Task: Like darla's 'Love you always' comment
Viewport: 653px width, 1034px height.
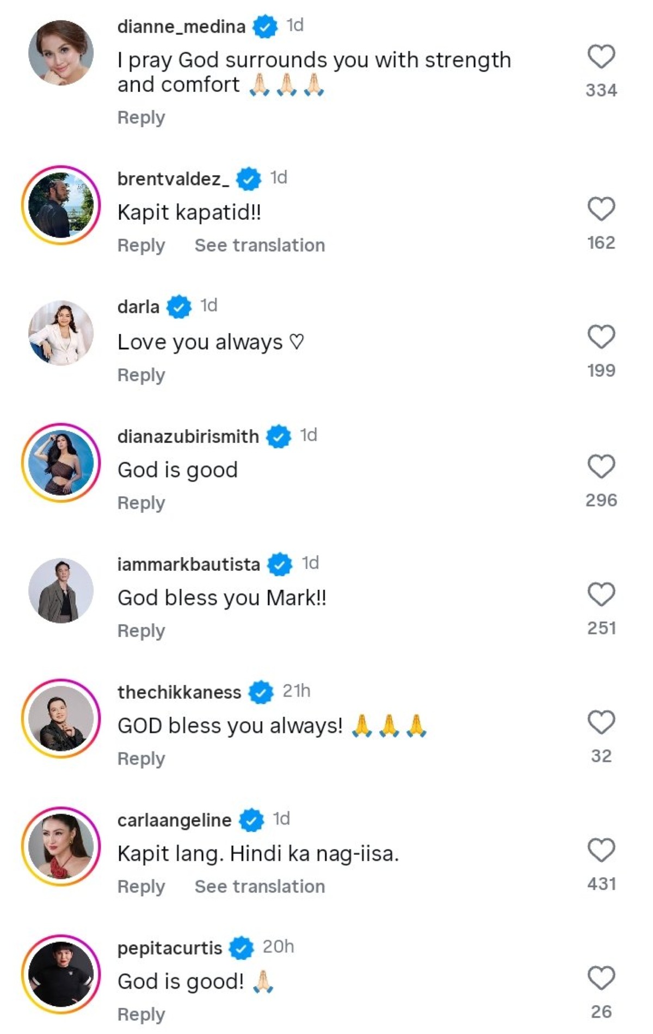Action: [x=601, y=337]
